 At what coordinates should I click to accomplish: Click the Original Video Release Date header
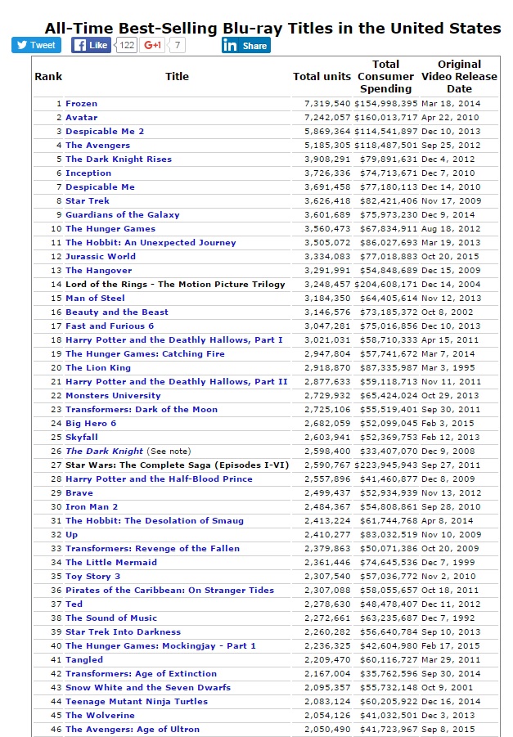(459, 77)
